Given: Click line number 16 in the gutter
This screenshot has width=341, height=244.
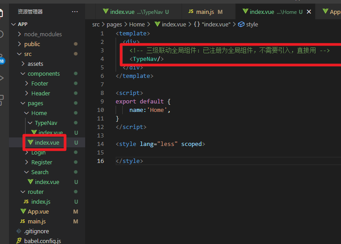Looking at the screenshot, I should [x=100, y=161].
